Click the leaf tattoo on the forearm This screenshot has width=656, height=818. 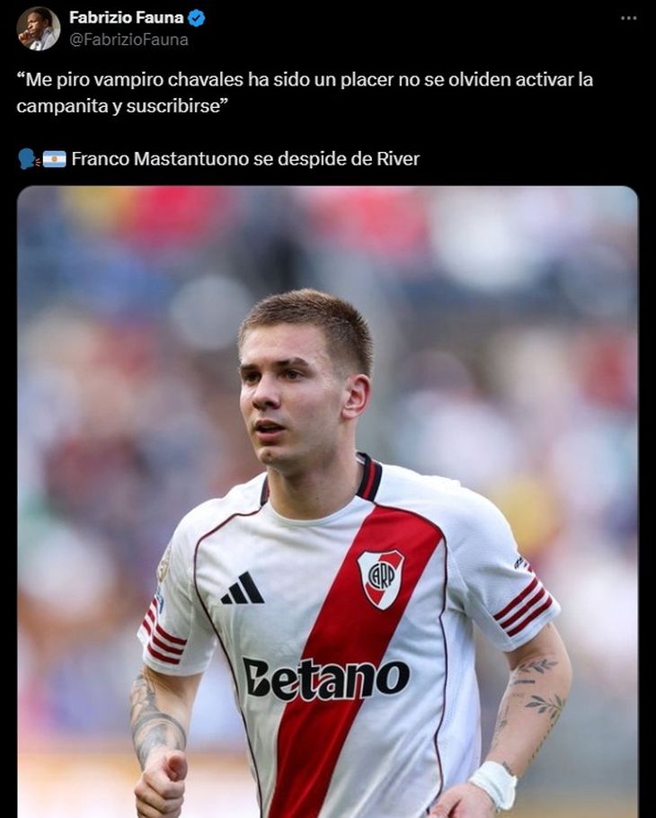tap(544, 704)
